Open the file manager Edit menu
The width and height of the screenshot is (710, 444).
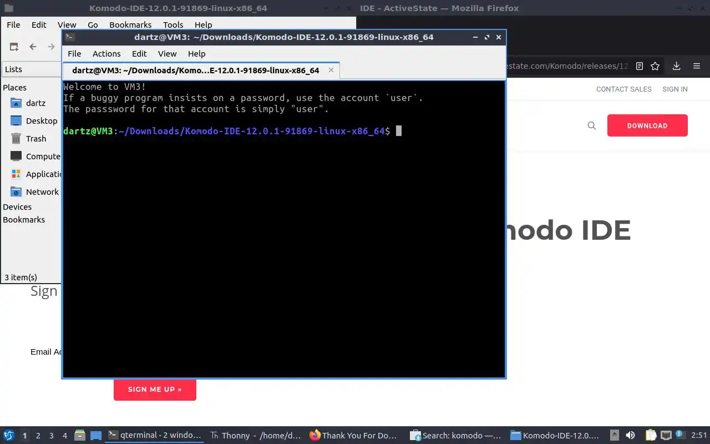tap(39, 25)
